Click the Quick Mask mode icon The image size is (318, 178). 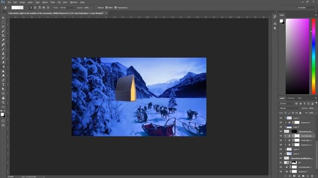(3, 121)
